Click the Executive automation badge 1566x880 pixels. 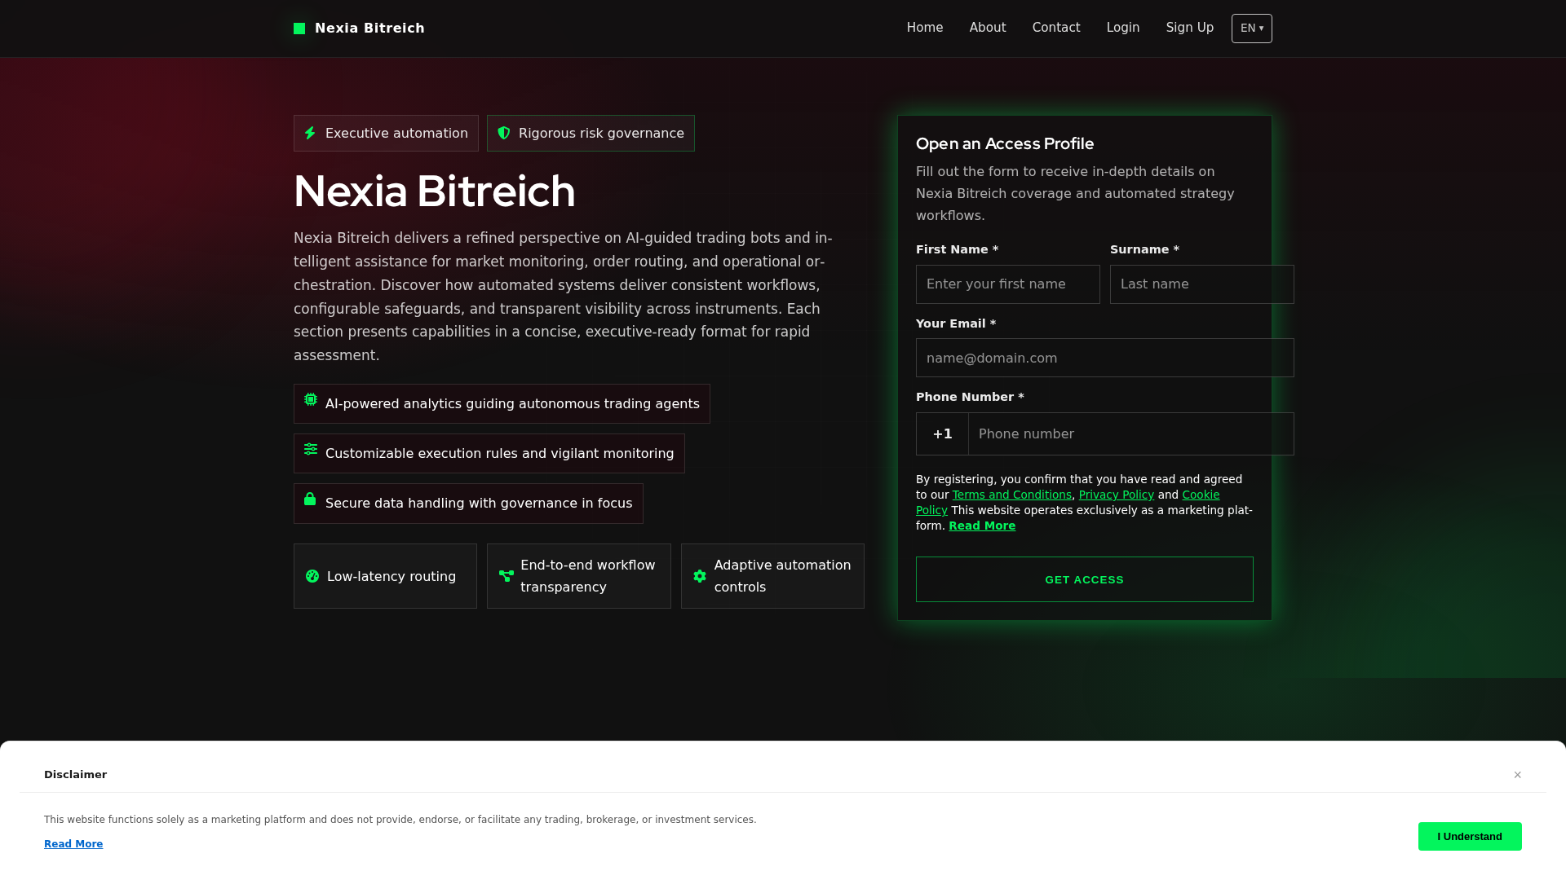pos(386,133)
